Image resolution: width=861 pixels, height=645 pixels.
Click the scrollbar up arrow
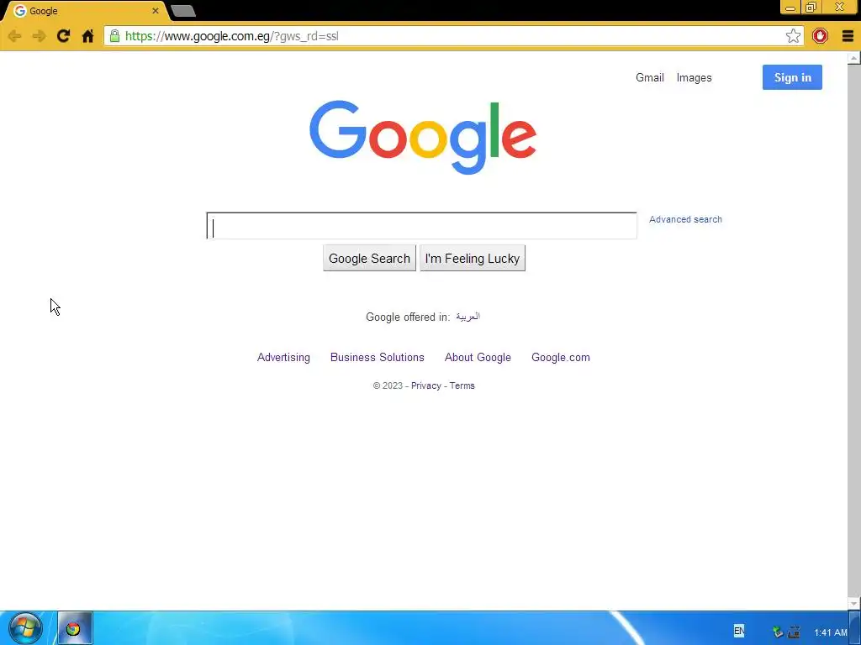pyautogui.click(x=854, y=58)
